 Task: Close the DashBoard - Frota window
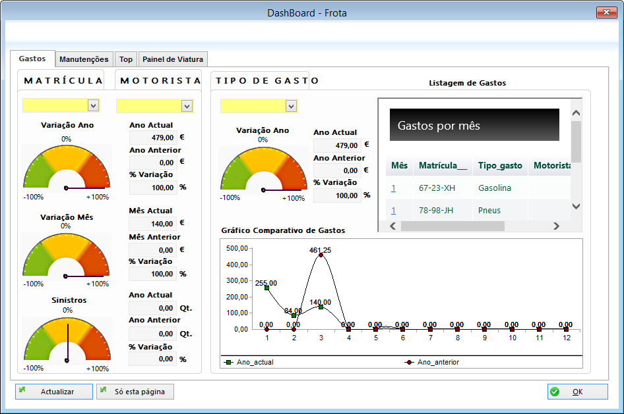click(606, 13)
